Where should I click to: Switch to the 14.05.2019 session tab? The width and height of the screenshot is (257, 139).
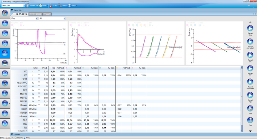21,14
